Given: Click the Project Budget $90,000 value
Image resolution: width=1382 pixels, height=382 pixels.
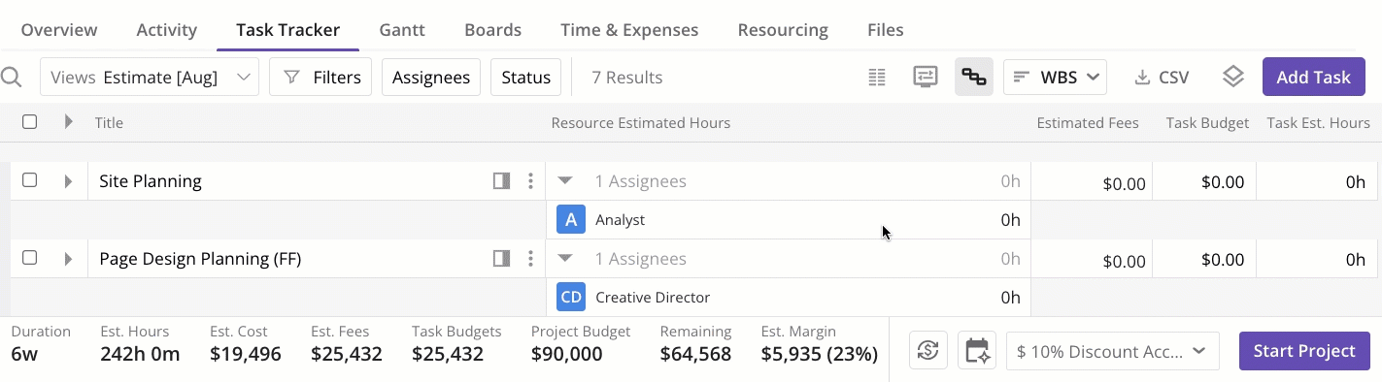Looking at the screenshot, I should [x=567, y=354].
